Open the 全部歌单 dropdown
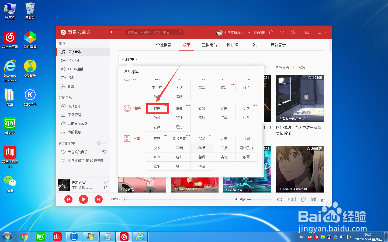 (x=129, y=59)
